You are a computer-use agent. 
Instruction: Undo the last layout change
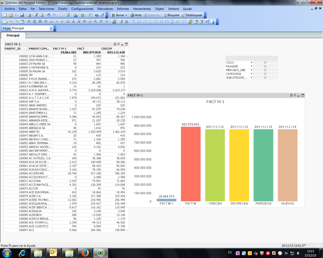(x=48, y=15)
